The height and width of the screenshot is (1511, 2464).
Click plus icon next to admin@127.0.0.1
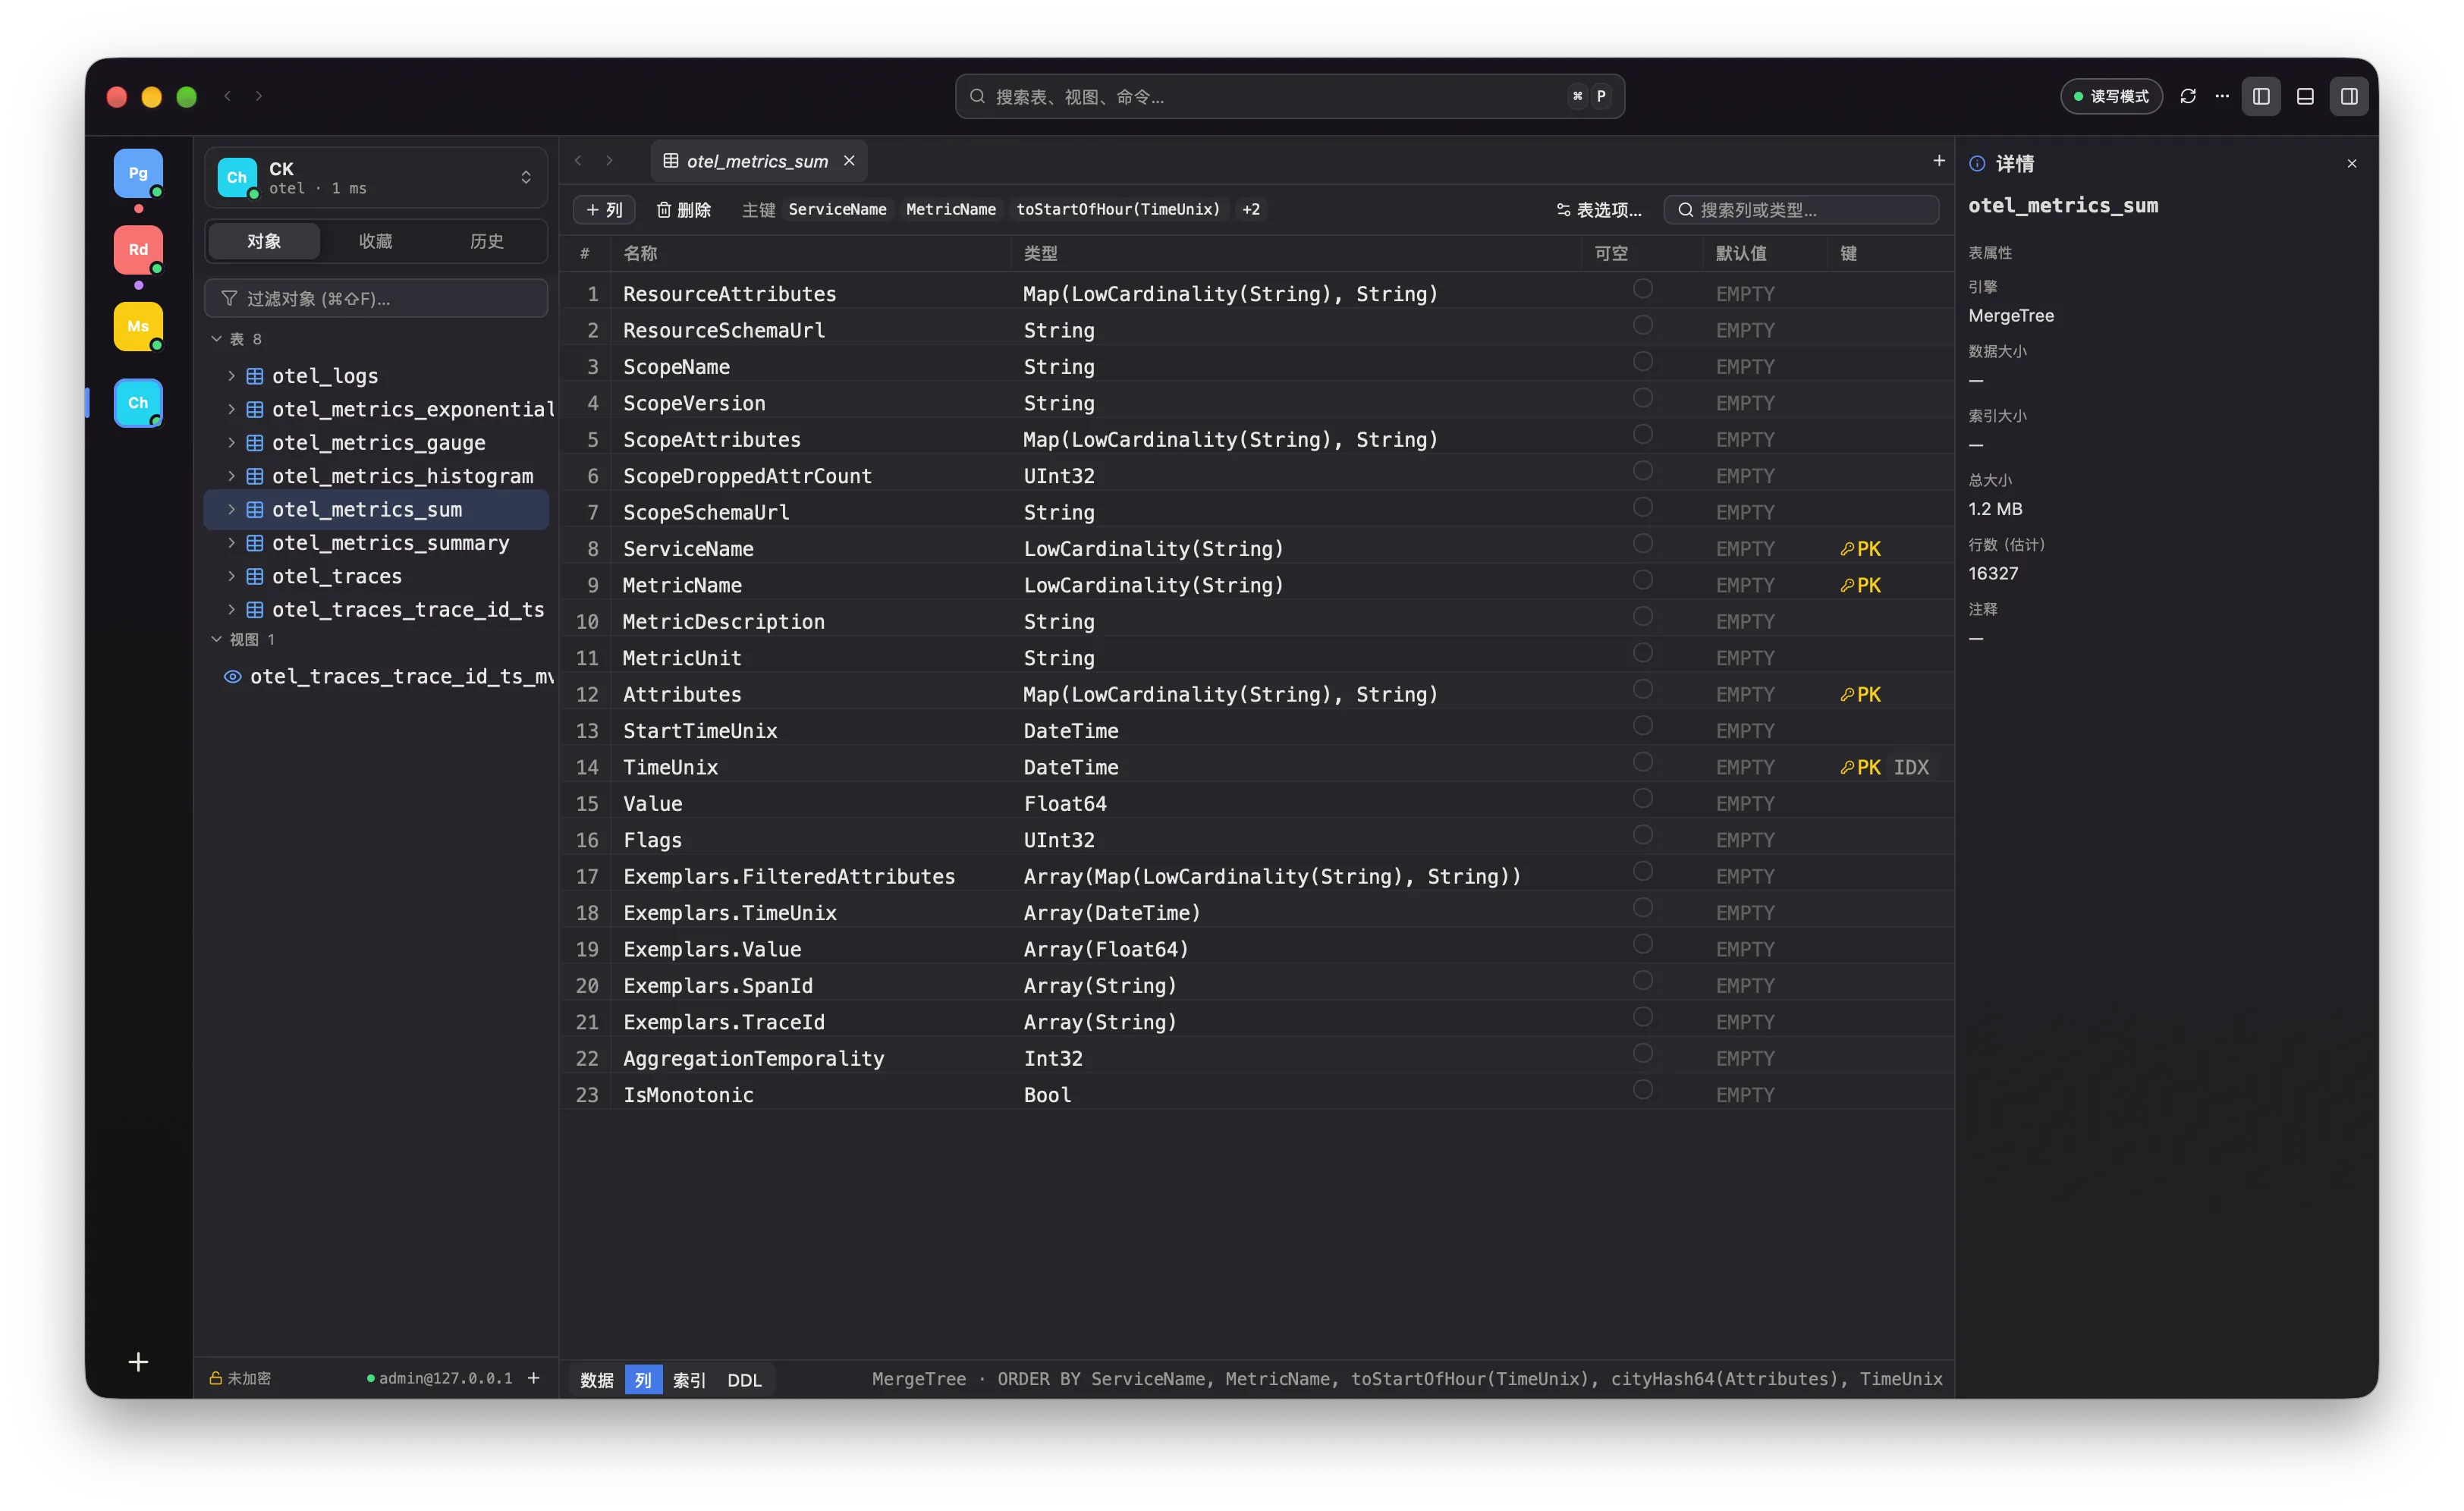click(534, 1378)
